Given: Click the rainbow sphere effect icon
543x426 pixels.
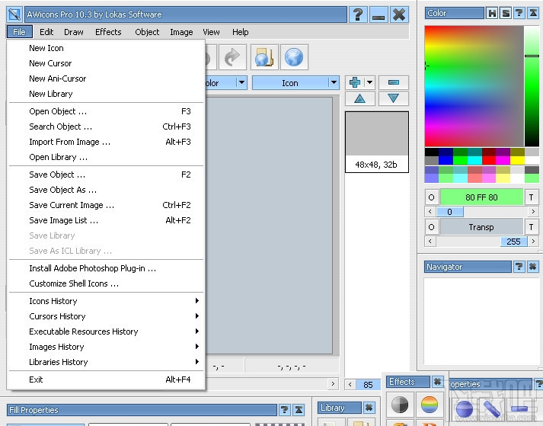Looking at the screenshot, I should pyautogui.click(x=430, y=405).
